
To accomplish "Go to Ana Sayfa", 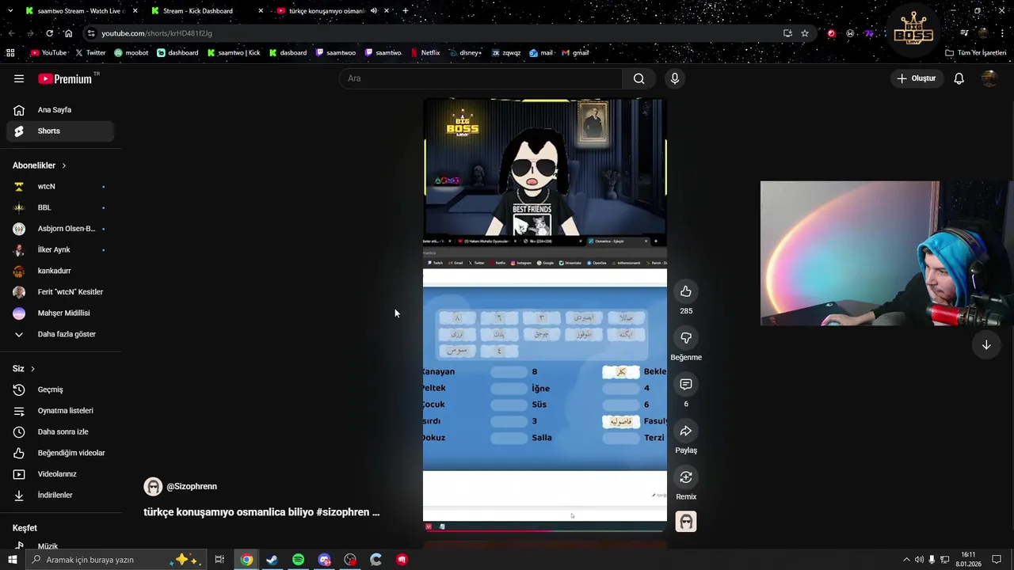I will click(x=60, y=110).
